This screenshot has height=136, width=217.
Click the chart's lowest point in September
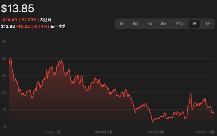(153, 122)
